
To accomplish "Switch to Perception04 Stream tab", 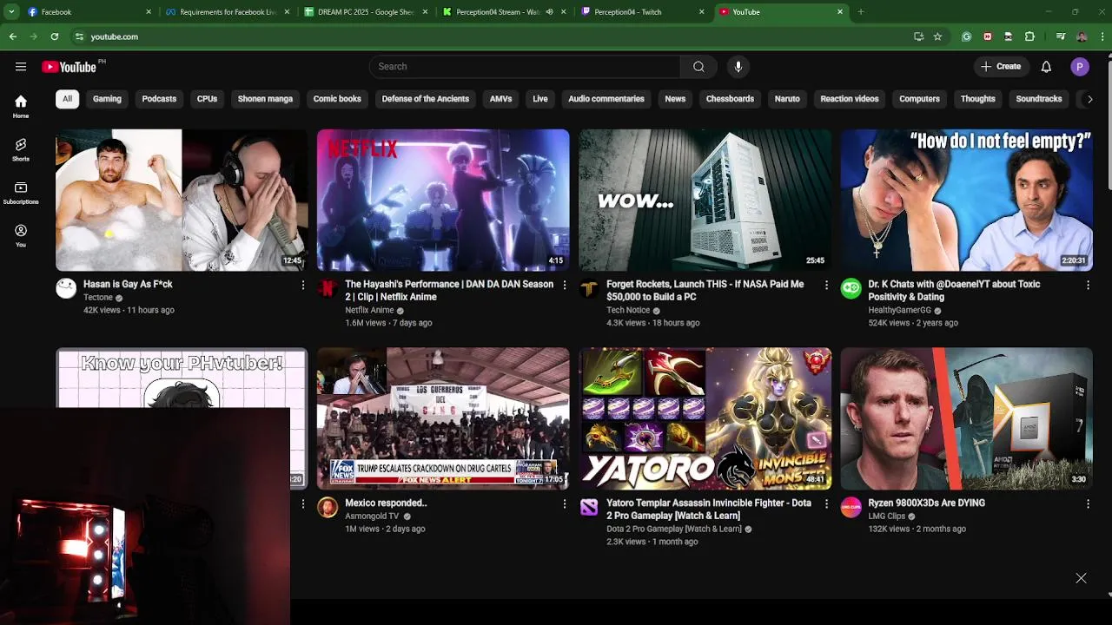I will coord(504,12).
